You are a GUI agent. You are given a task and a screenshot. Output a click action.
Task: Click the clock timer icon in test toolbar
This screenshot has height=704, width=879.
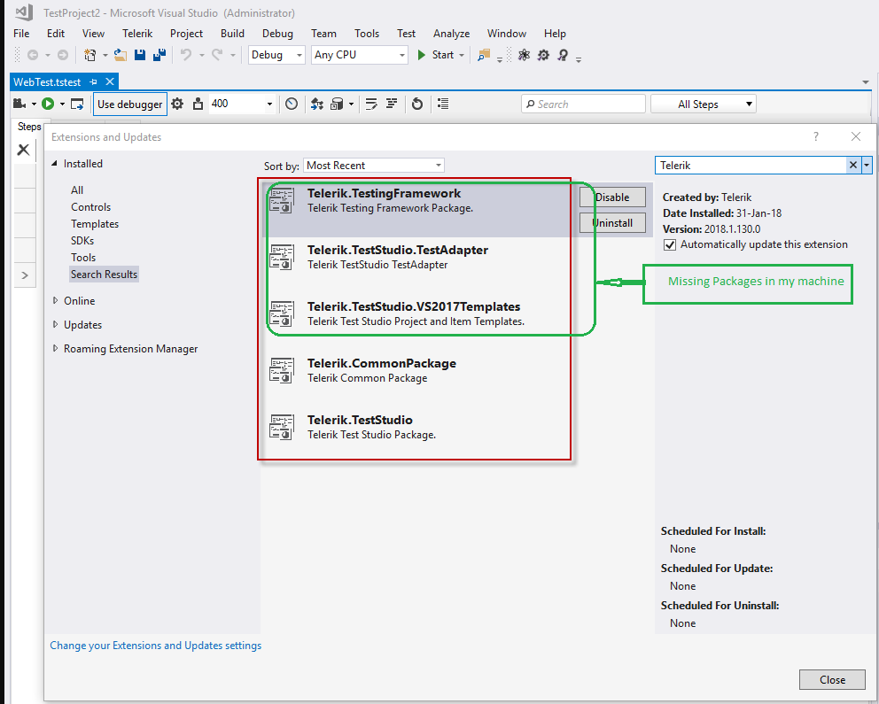coord(292,104)
